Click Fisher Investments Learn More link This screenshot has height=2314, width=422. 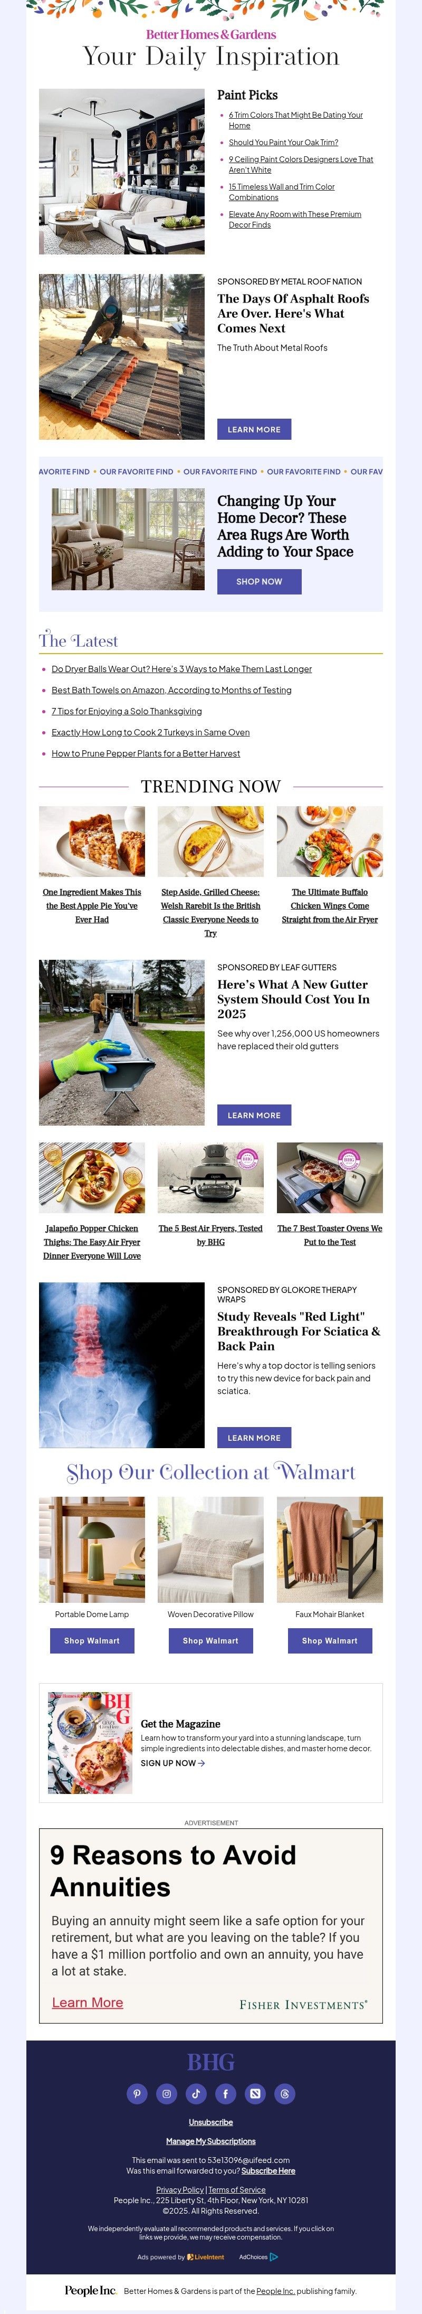87,2003
